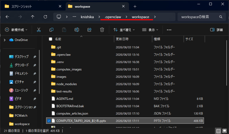The image size is (229, 134).
Task: Go back with the left arrow
Action: pyautogui.click(x=7, y=17)
